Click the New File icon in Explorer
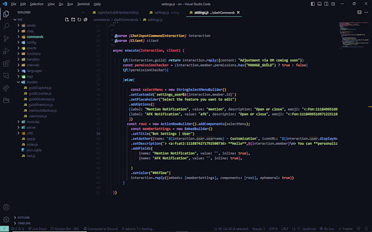This screenshot has height=232, width=372. click(67, 20)
